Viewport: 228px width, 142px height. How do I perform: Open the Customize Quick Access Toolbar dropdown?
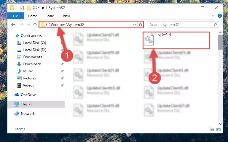43,8
